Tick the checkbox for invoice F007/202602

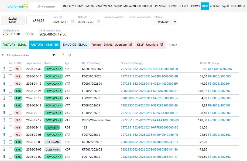coord(11,135)
